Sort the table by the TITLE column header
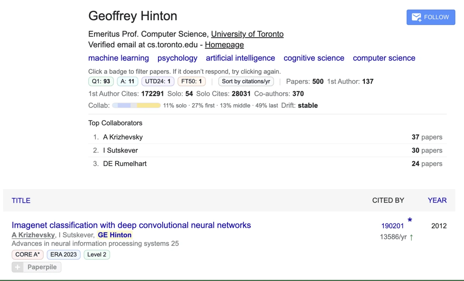 pyautogui.click(x=21, y=200)
